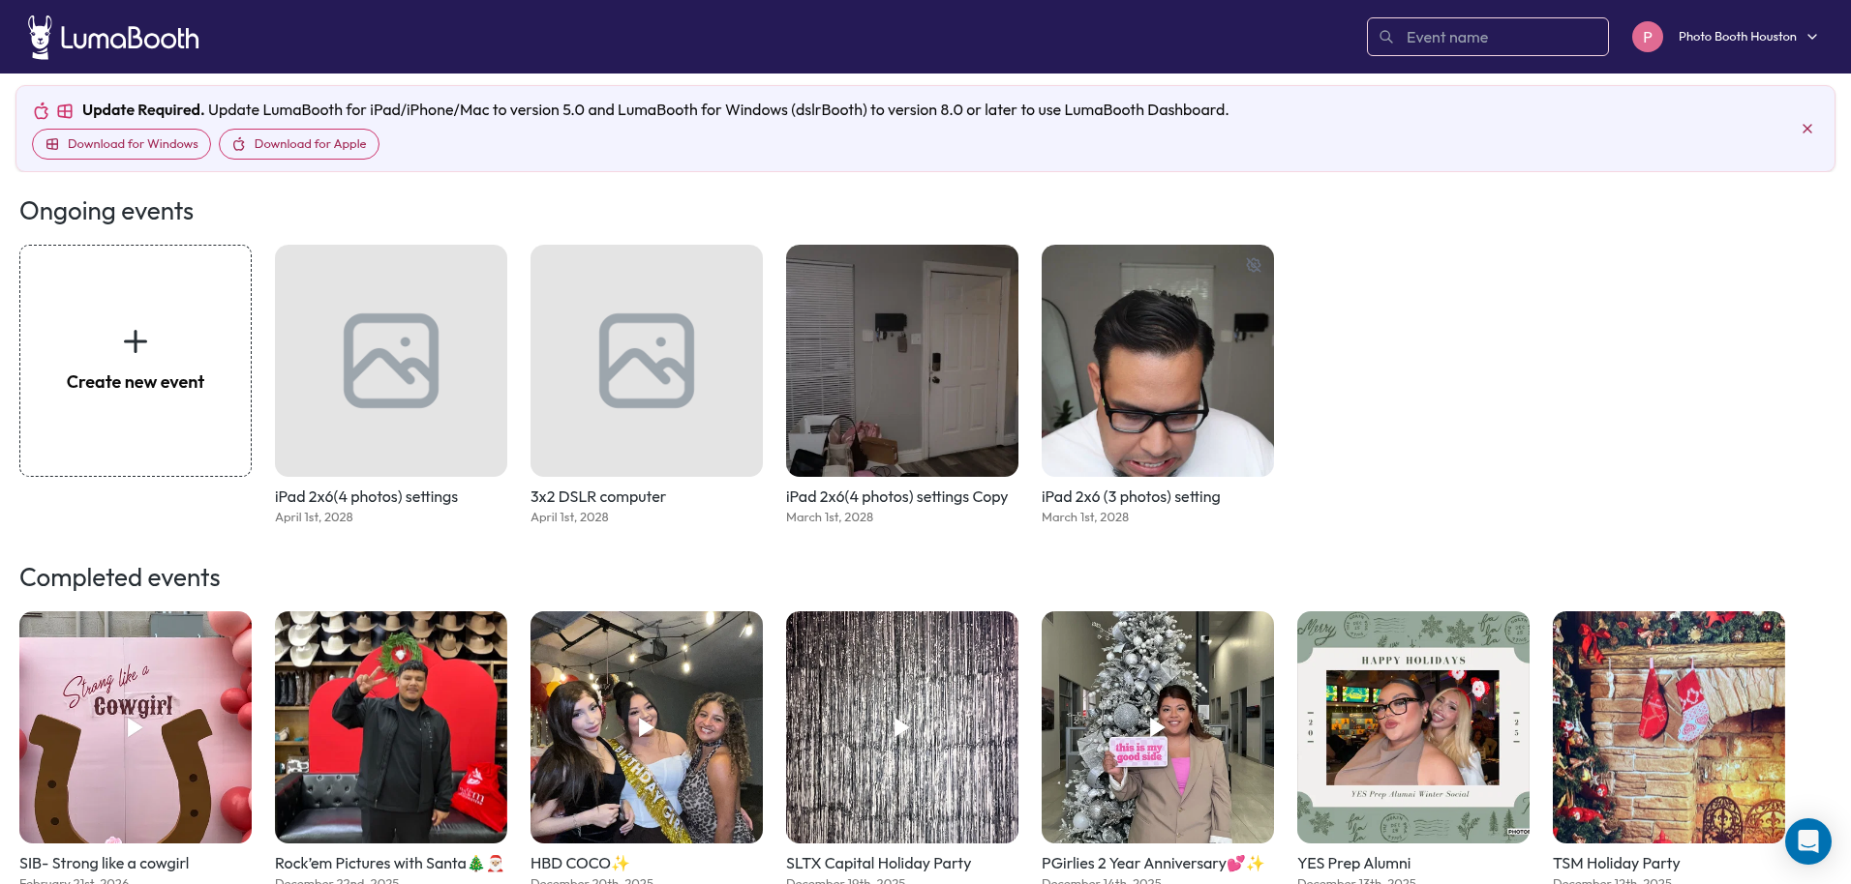Type in the Event name search field
The width and height of the screenshot is (1851, 884).
(x=1501, y=37)
